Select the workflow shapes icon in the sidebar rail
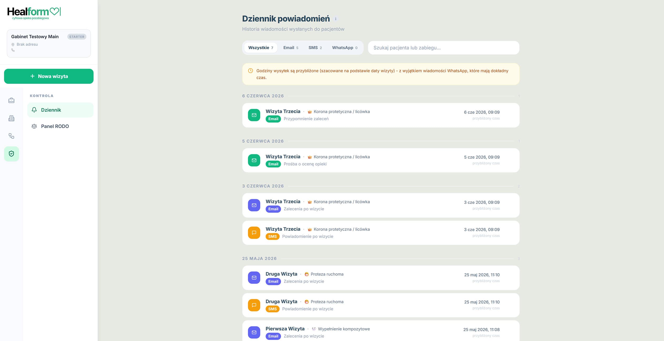Viewport: 664px width, 341px height. coord(11,136)
